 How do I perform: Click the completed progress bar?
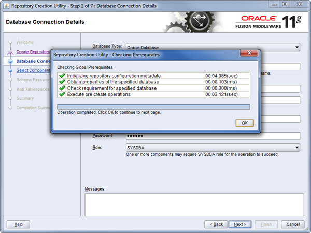coord(153,107)
